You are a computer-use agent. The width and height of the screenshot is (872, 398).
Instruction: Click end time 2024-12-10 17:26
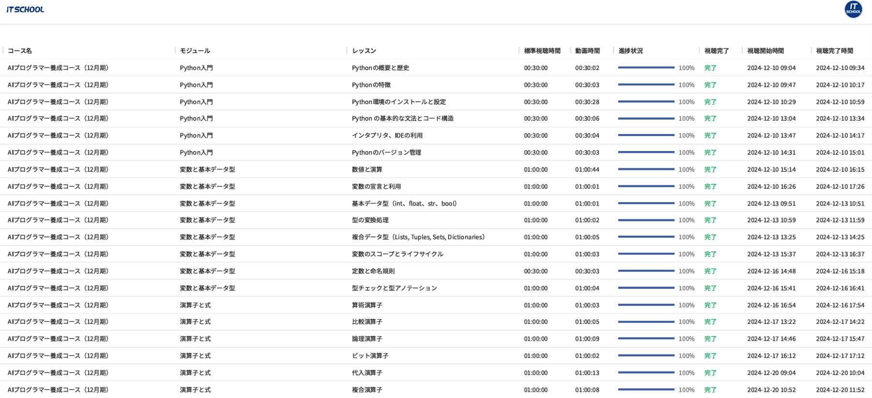[840, 186]
